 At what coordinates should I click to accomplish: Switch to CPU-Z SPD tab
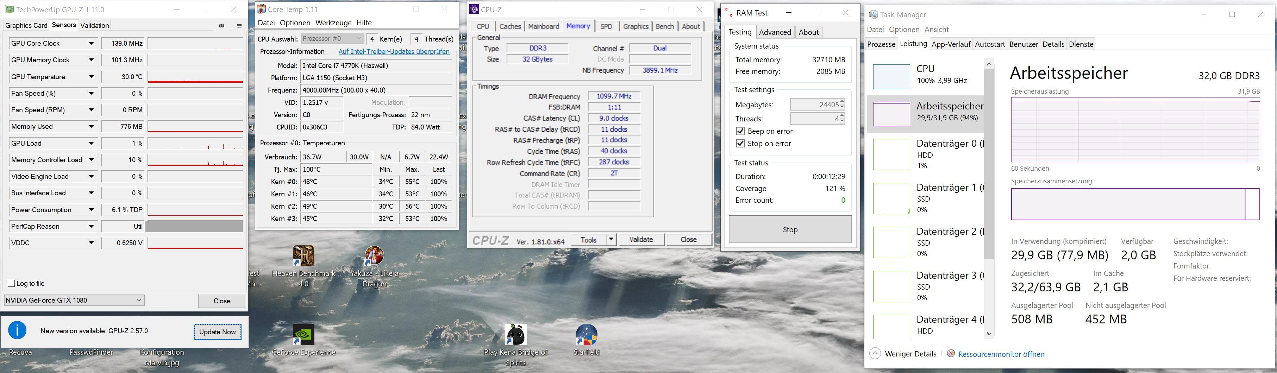[x=606, y=26]
